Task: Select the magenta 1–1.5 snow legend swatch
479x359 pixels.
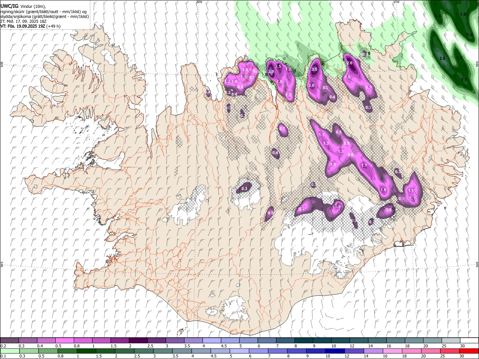Action: coord(101,341)
